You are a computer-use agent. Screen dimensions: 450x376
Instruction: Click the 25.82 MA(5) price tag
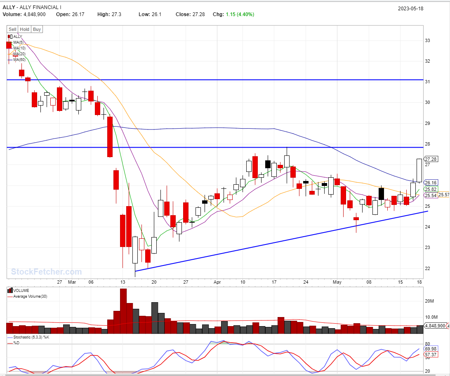(431, 189)
